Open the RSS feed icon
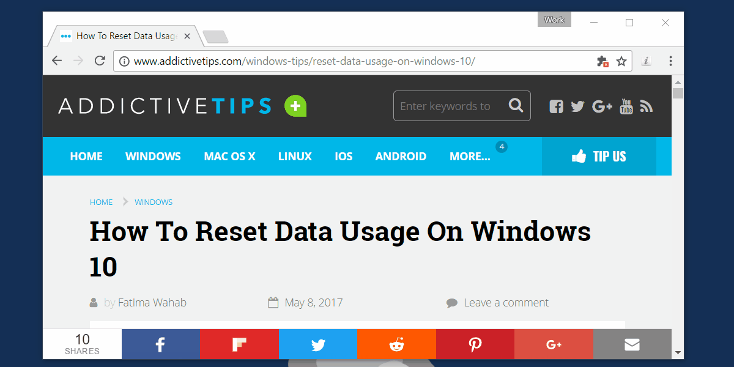Image resolution: width=734 pixels, height=367 pixels. coord(647,106)
